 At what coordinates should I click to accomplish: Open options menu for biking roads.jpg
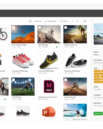(85, 47)
